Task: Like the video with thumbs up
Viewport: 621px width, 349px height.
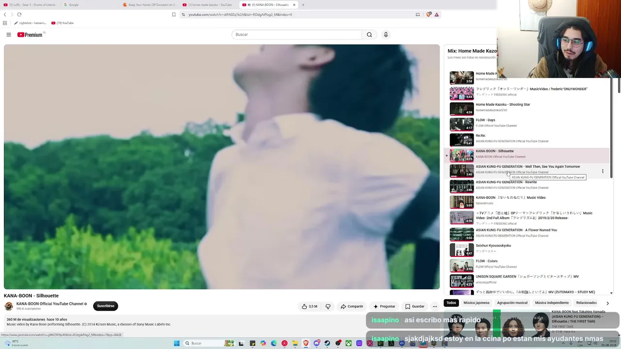Action: (x=310, y=306)
